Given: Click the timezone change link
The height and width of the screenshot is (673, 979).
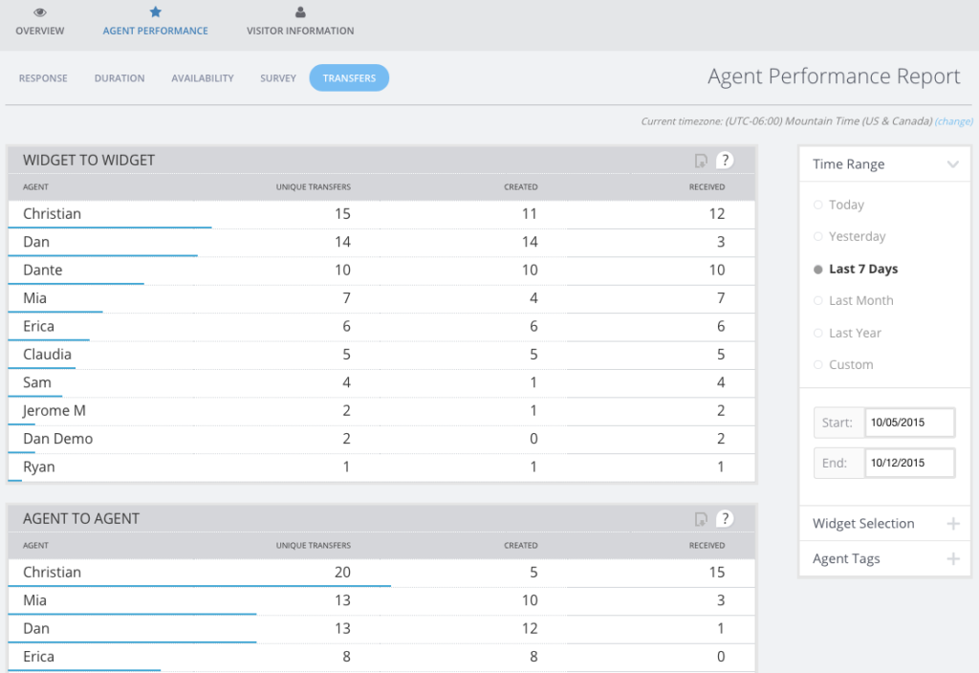Looking at the screenshot, I should tap(953, 121).
